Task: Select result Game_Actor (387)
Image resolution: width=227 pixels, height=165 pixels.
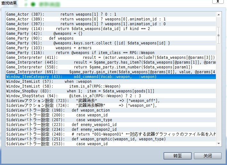Action: click(111, 14)
